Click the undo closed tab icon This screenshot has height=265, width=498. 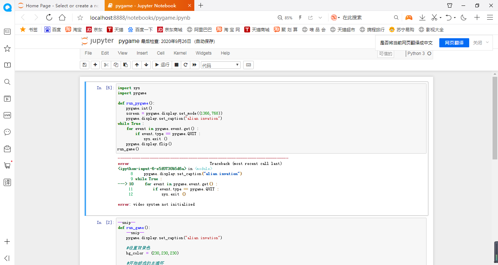tap(449, 17)
